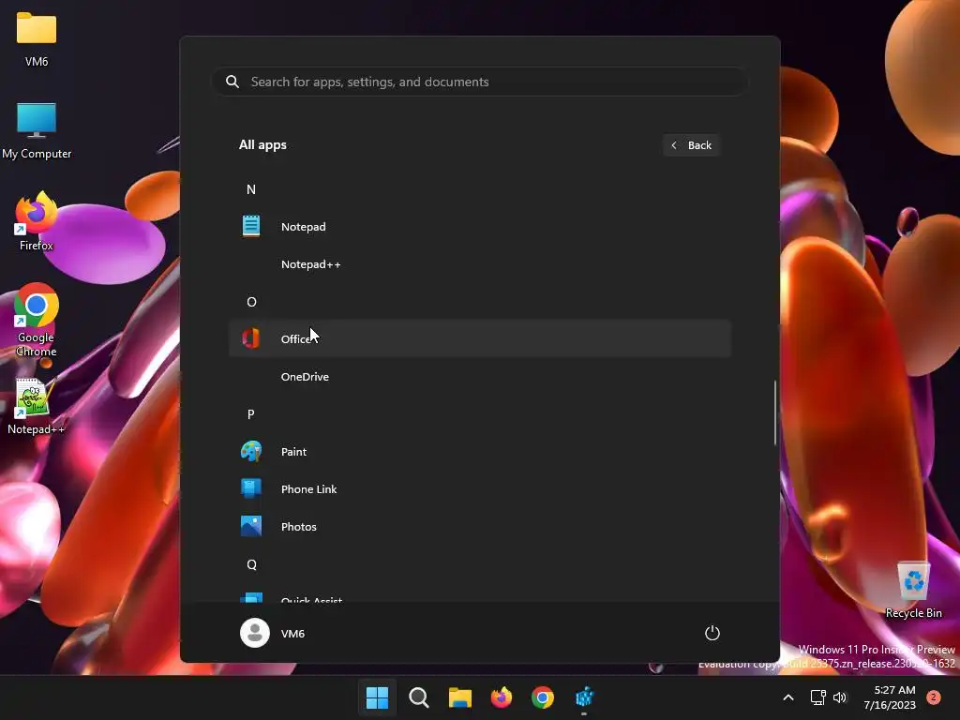Open the Paint app icon

point(251,451)
